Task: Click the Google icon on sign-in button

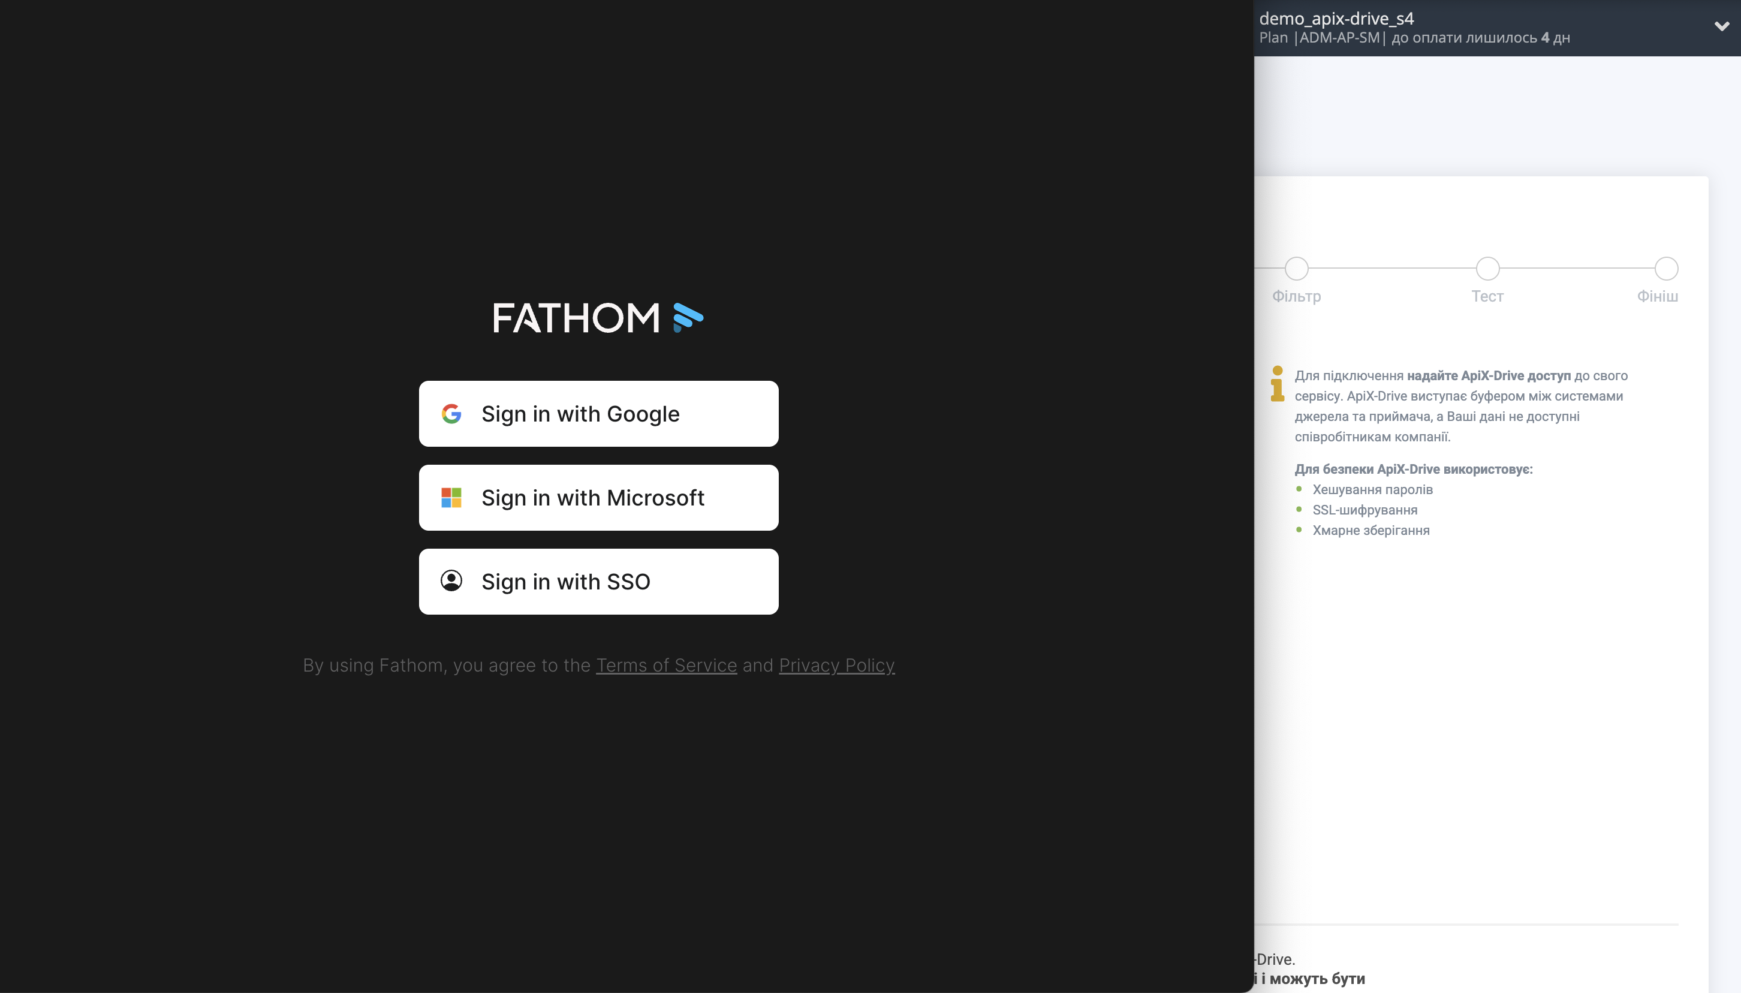Action: point(452,414)
